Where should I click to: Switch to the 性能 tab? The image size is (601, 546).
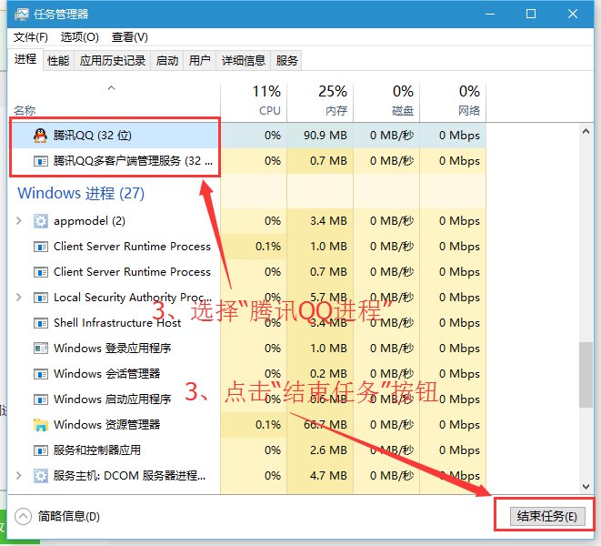[x=58, y=61]
